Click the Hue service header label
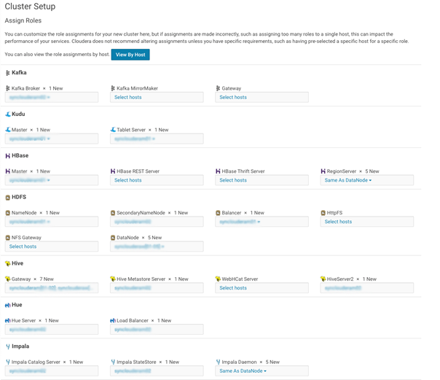This screenshot has height=380, width=440. [17, 305]
